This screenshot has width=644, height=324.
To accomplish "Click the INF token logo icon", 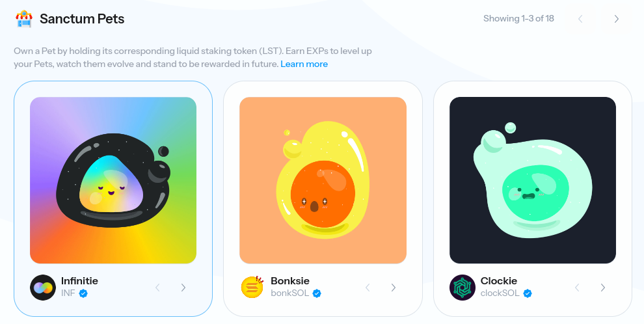I will tap(43, 288).
